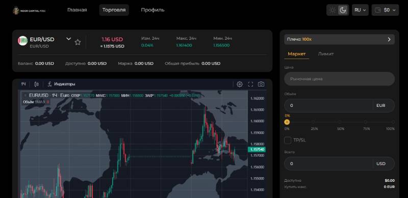Image resolution: width=408 pixels, height=198 pixels.
Task: Change the 1Ч chart timeframe
Action: [23, 84]
